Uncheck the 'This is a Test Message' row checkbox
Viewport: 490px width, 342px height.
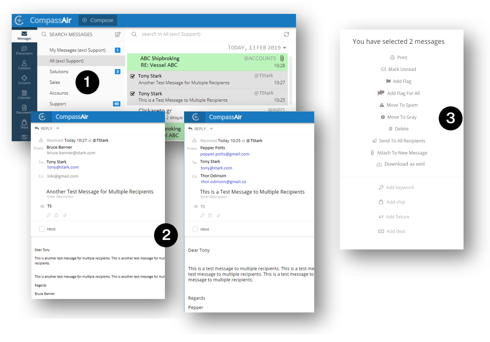[x=132, y=93]
